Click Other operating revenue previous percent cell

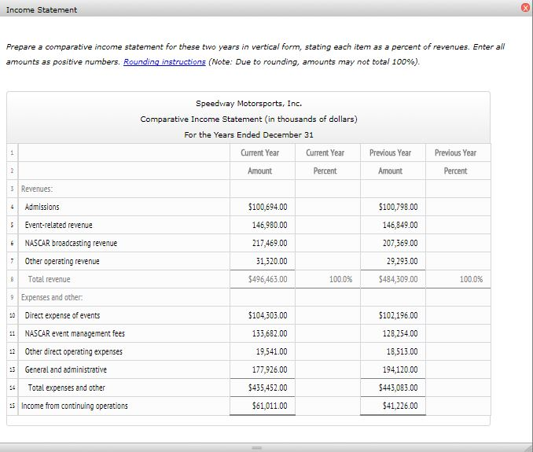click(x=458, y=261)
